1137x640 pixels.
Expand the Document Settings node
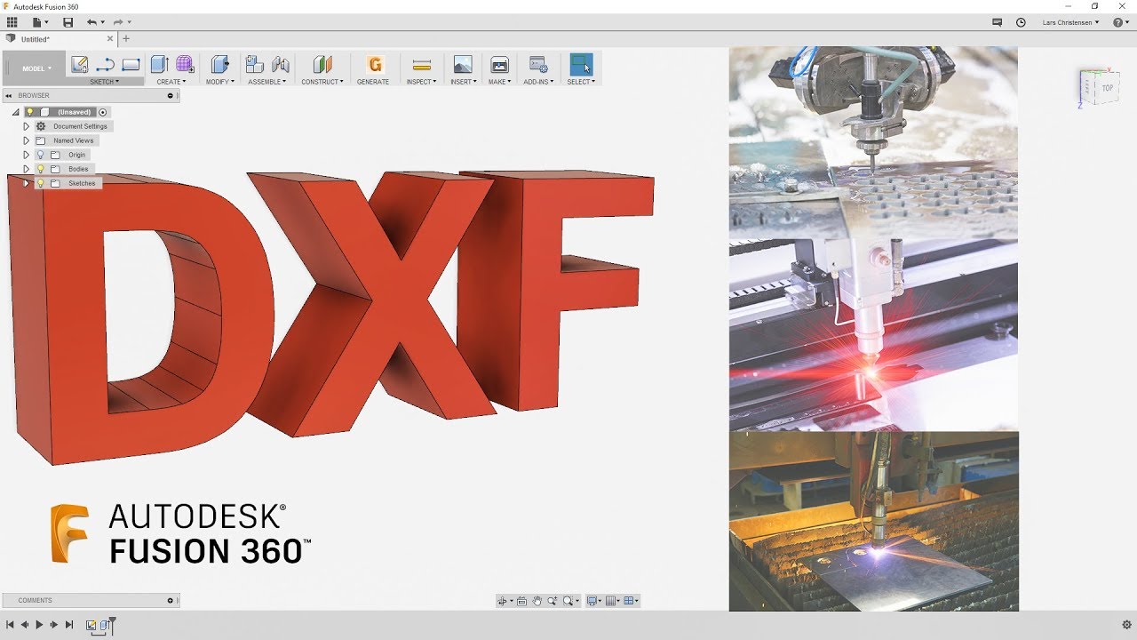[x=26, y=126]
